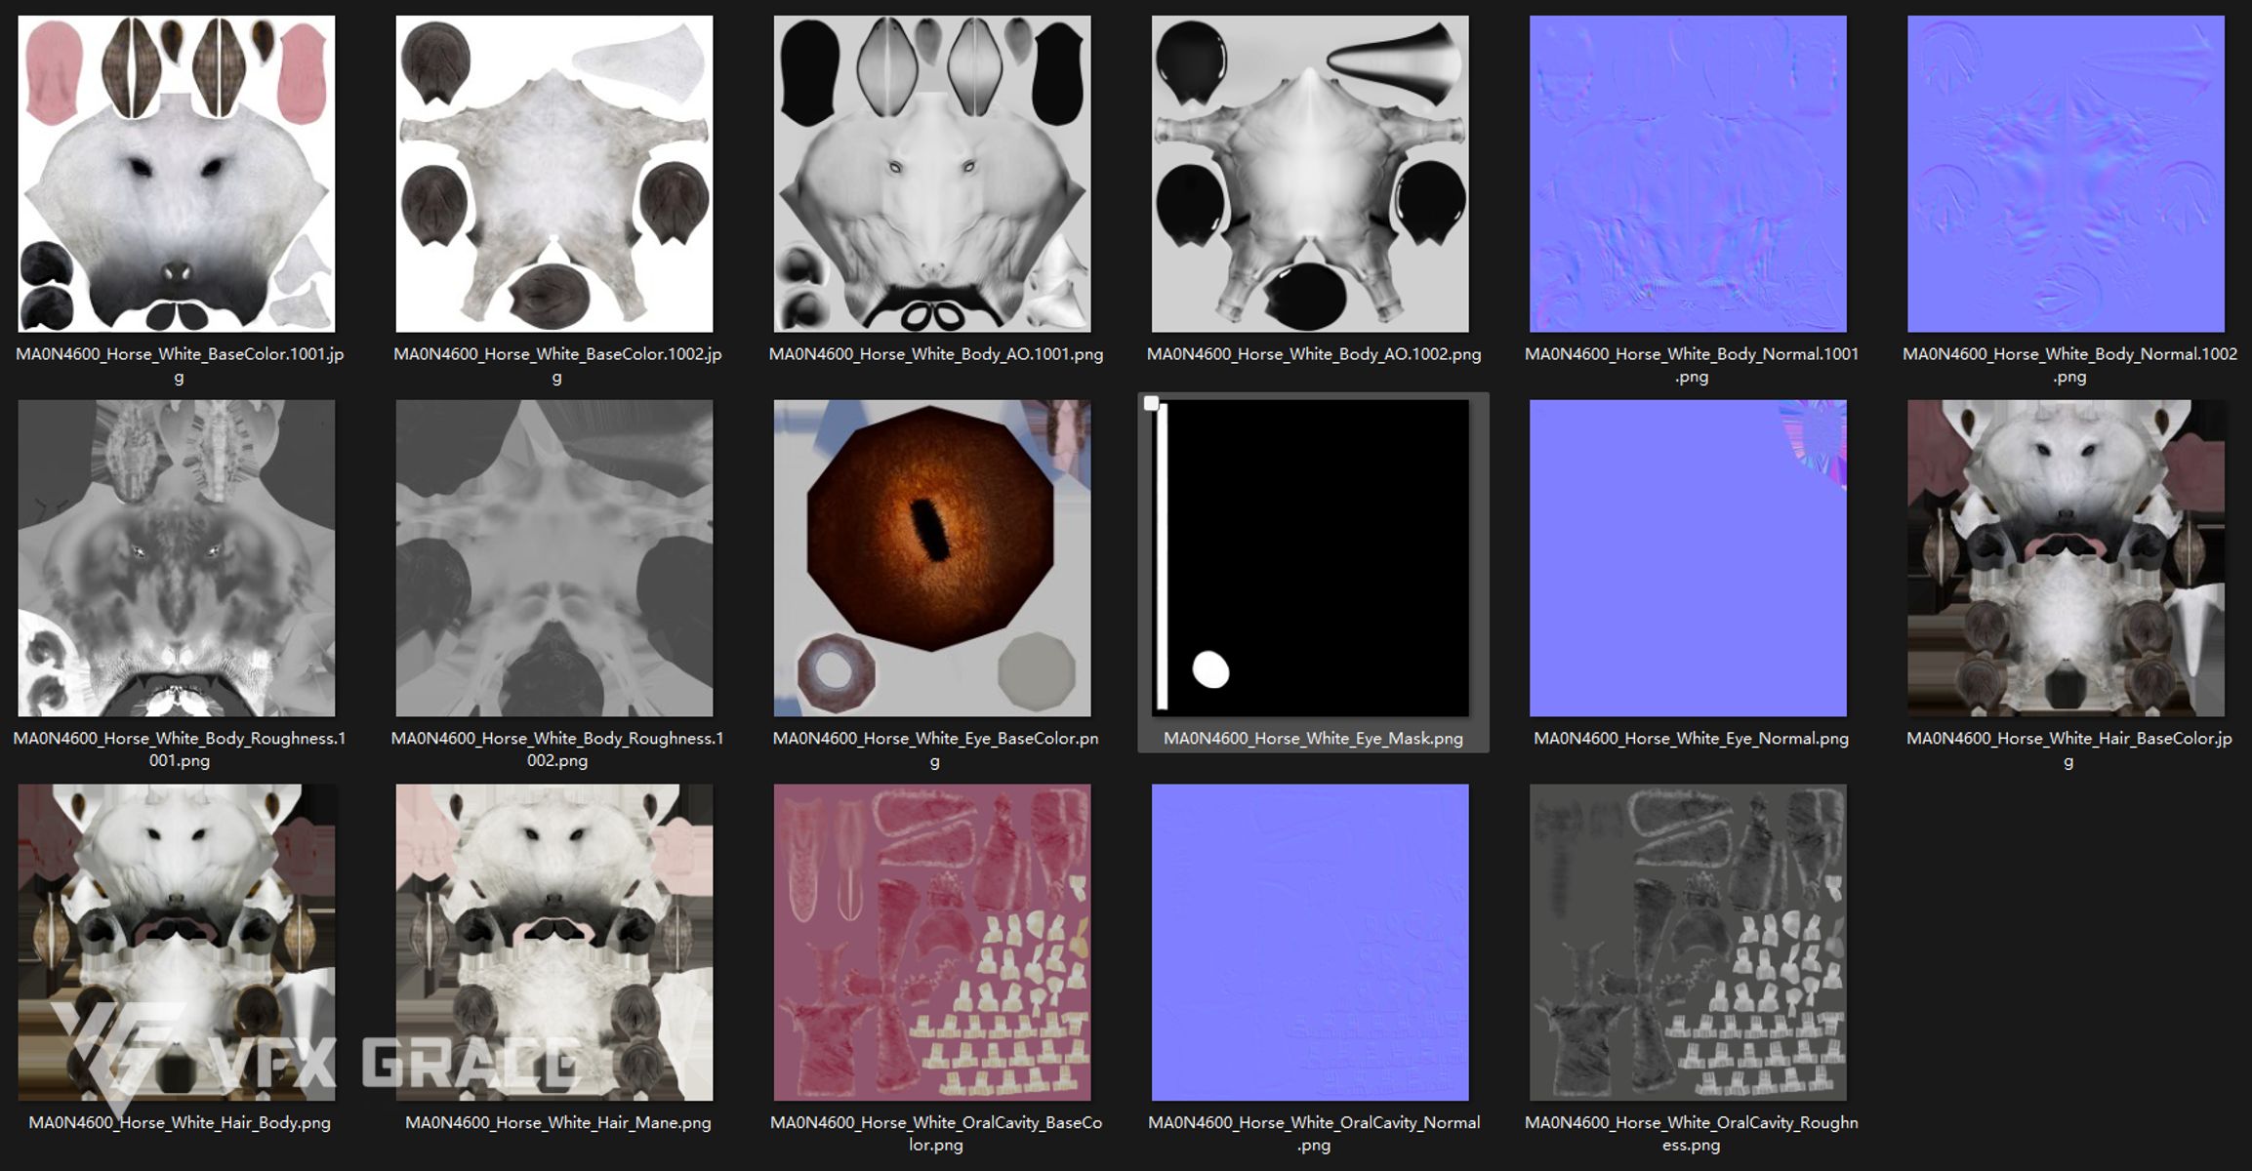The height and width of the screenshot is (1171, 2252).
Task: Open the Body_AO.1002 texture thumbnail
Action: tap(1310, 174)
